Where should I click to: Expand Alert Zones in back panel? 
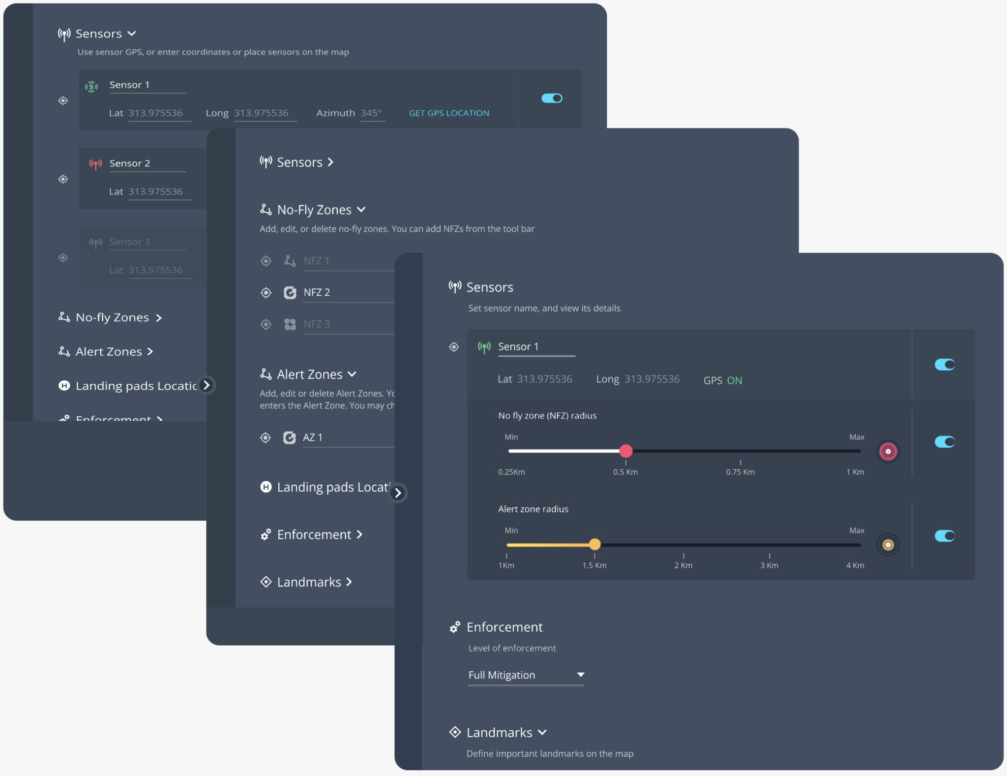[150, 352]
